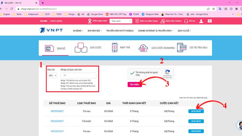The width and height of the screenshot is (242, 136).
Task: Click MUA NGAY for 0812051507
Action: tap(196, 131)
